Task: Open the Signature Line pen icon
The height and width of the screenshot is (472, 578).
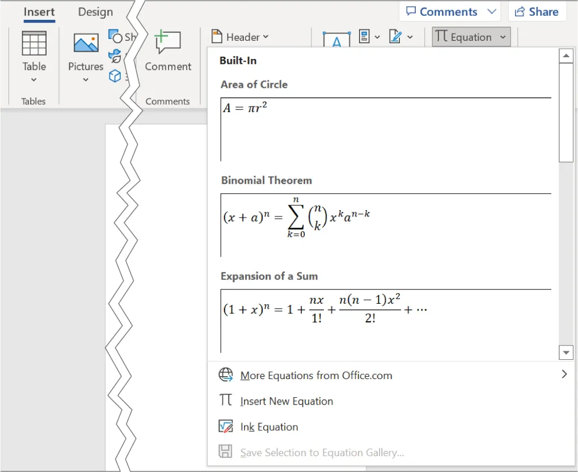Action: 397,36
